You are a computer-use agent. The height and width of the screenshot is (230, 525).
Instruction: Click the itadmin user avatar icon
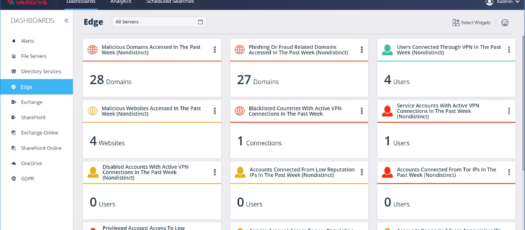tap(490, 3)
